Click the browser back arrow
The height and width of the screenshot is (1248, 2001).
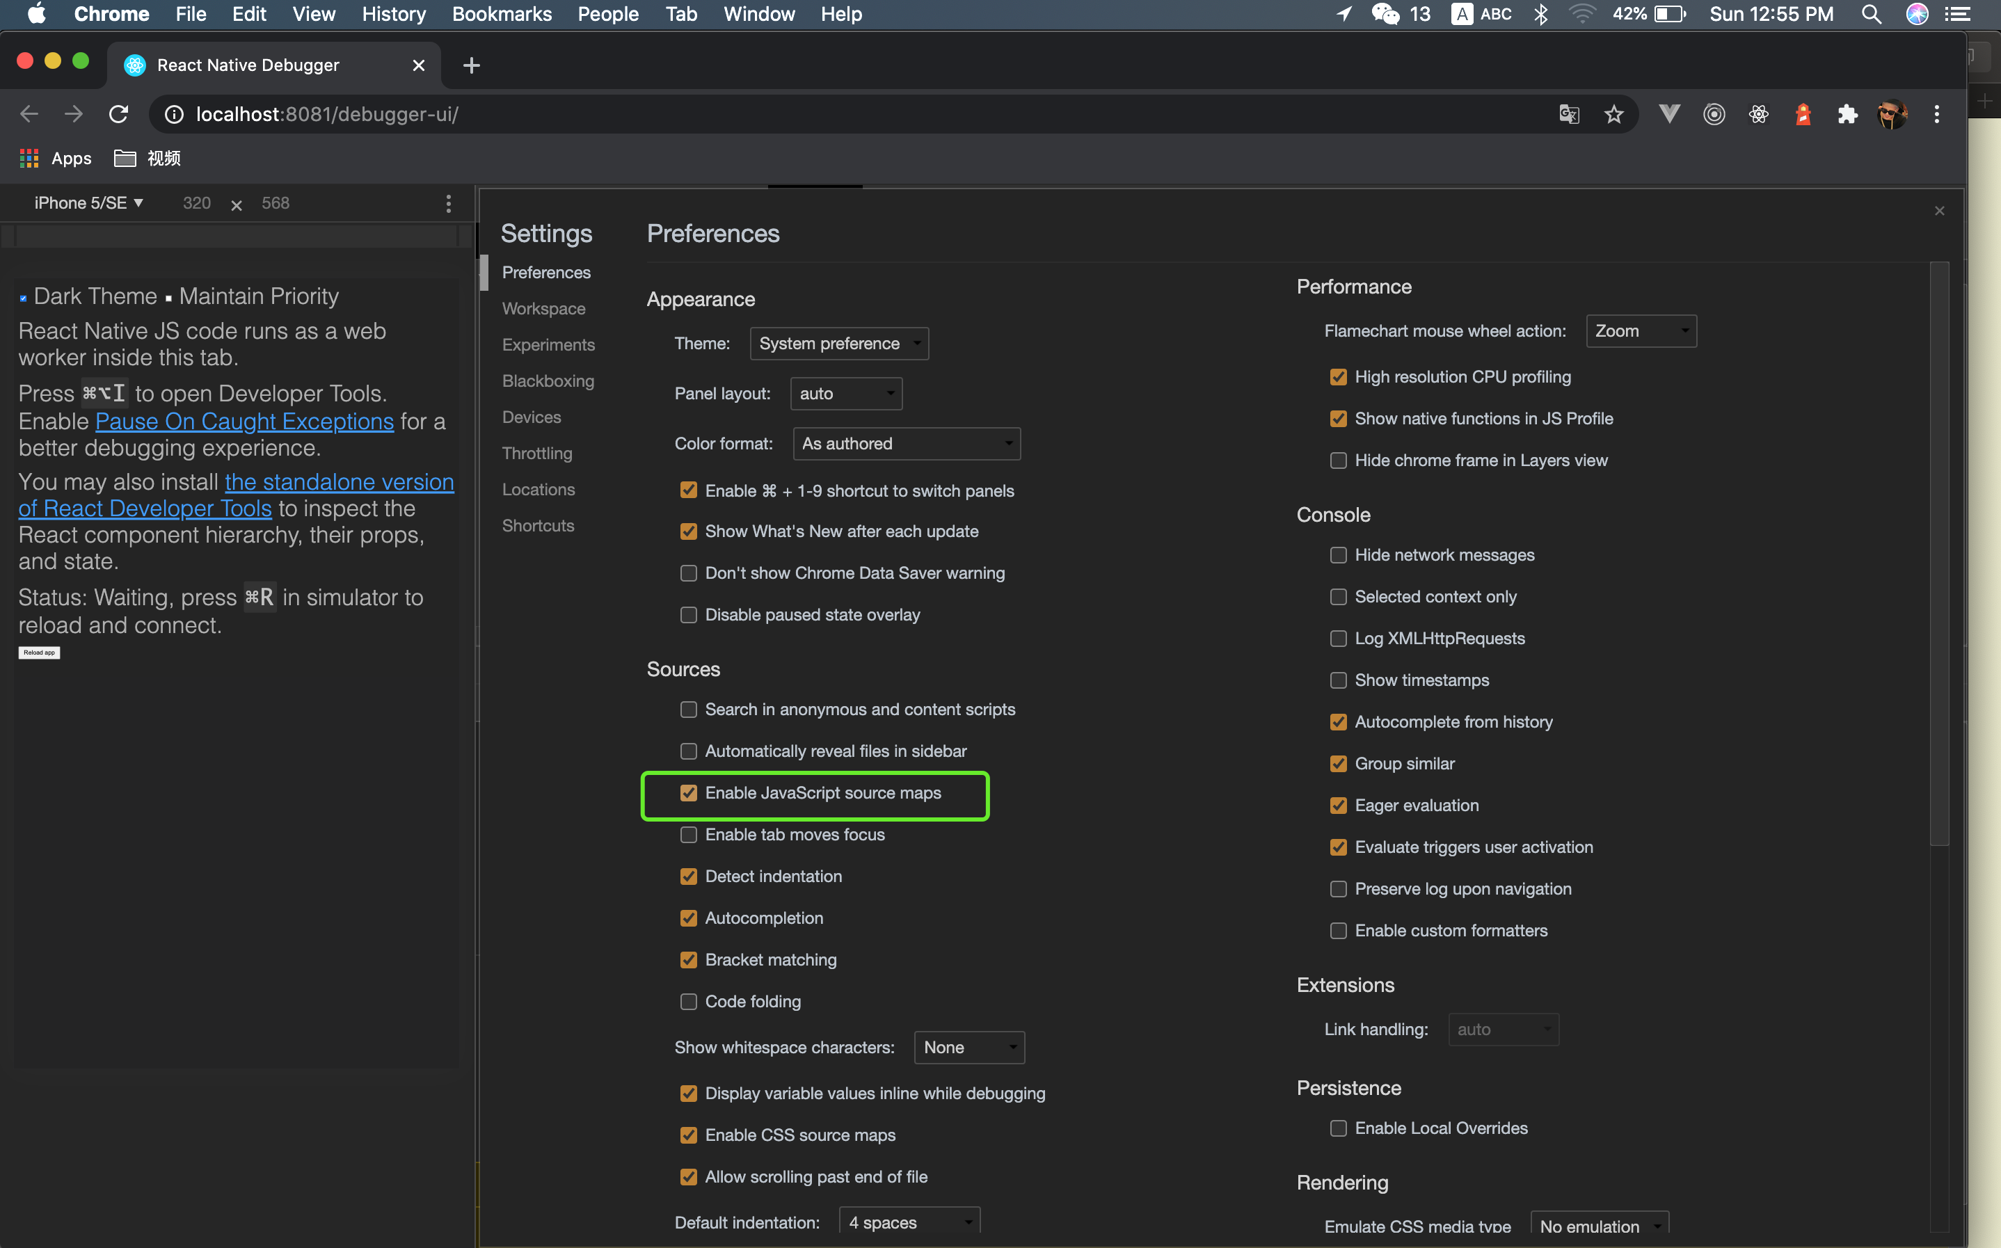(x=29, y=114)
